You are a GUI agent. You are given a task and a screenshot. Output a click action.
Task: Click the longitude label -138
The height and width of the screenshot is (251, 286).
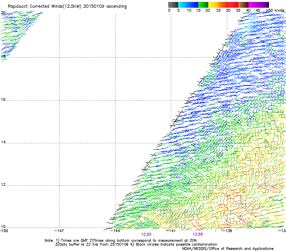pyautogui.click(x=227, y=231)
